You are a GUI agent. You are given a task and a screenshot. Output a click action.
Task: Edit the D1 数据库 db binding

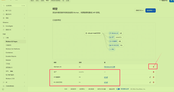tap(150, 77)
